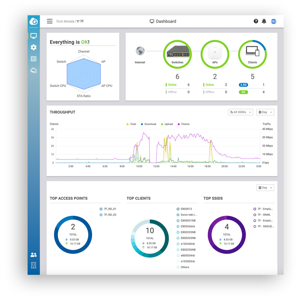The width and height of the screenshot is (301, 301).
Task: Open the users group sidebar icon
Action: [34, 255]
